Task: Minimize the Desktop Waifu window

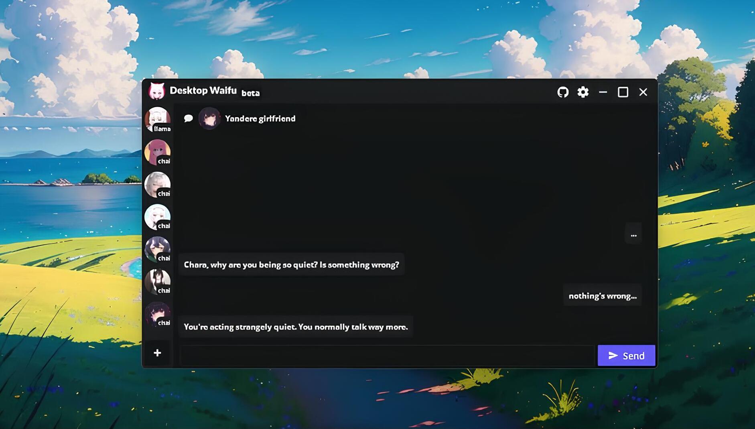Action: point(603,92)
